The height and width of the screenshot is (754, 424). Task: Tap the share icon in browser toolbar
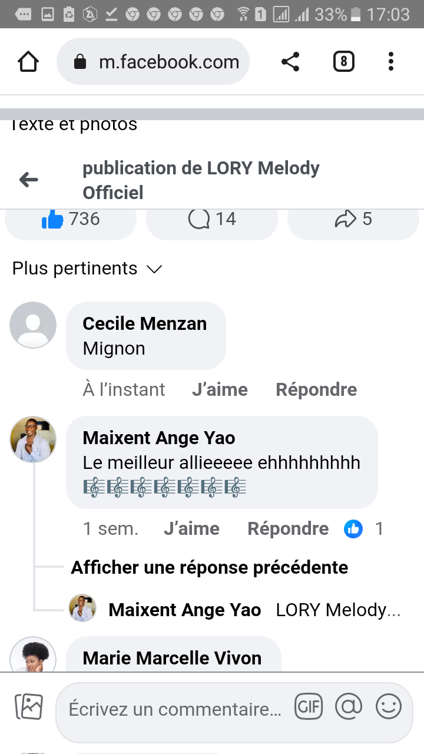(x=290, y=62)
